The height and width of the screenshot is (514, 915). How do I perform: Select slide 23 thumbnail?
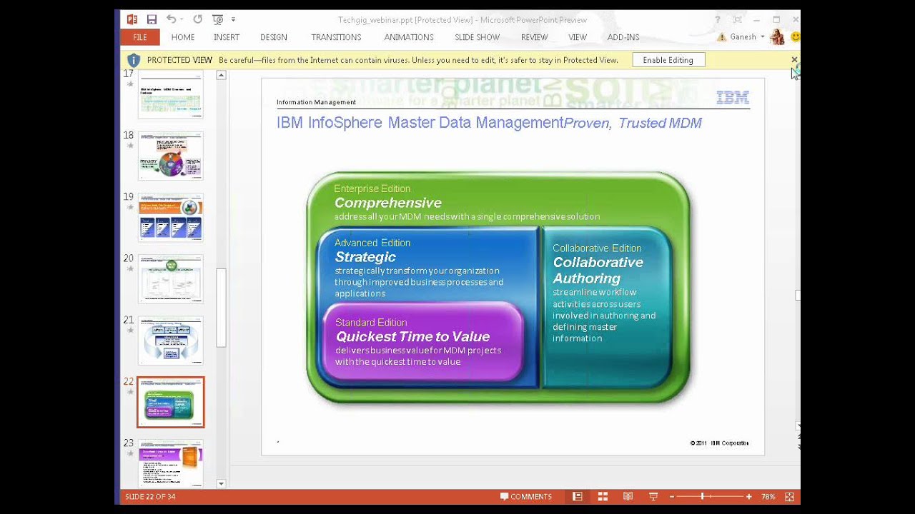pos(170,463)
